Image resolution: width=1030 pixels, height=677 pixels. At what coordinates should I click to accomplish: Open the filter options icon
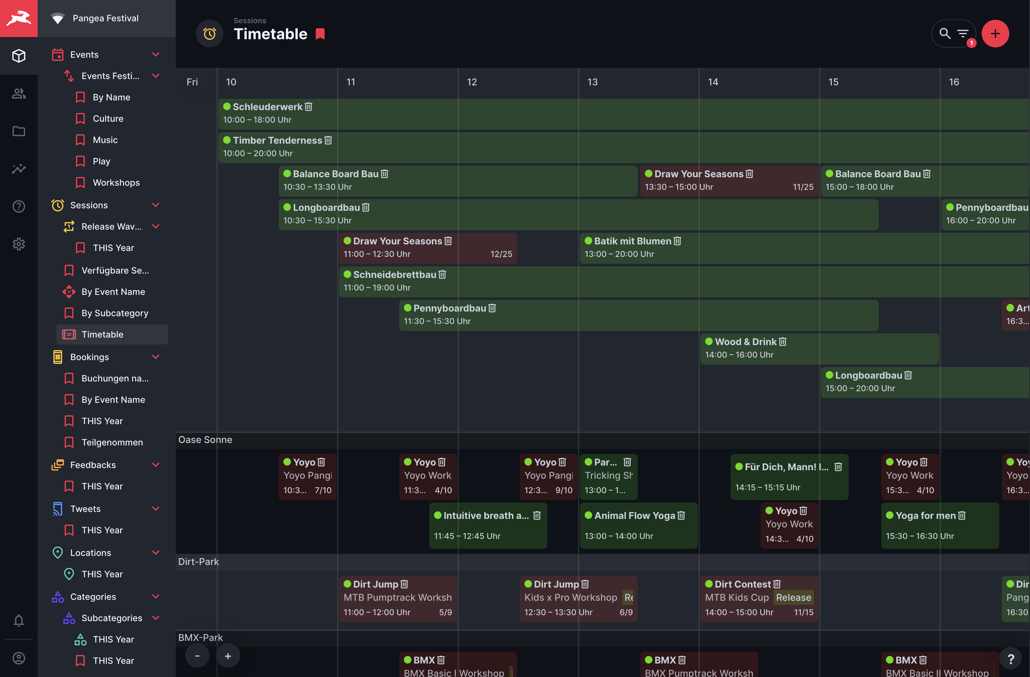(x=963, y=33)
